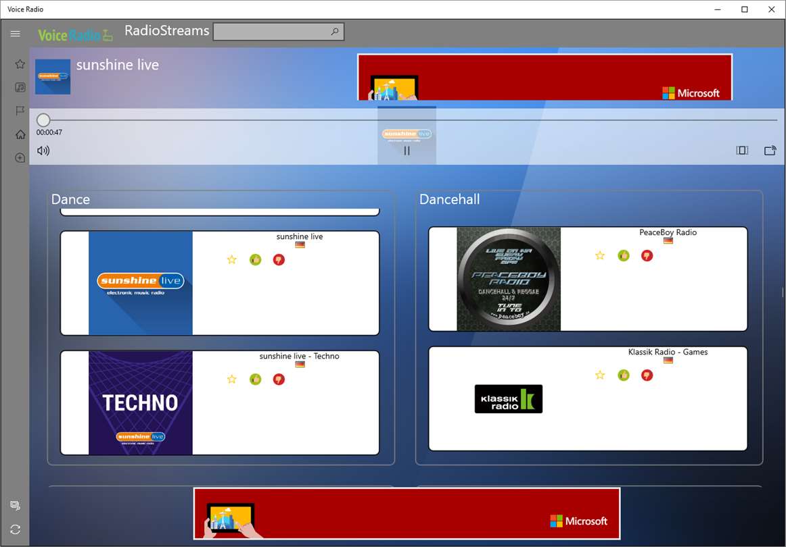Open the sunshine live station logo

(x=141, y=283)
